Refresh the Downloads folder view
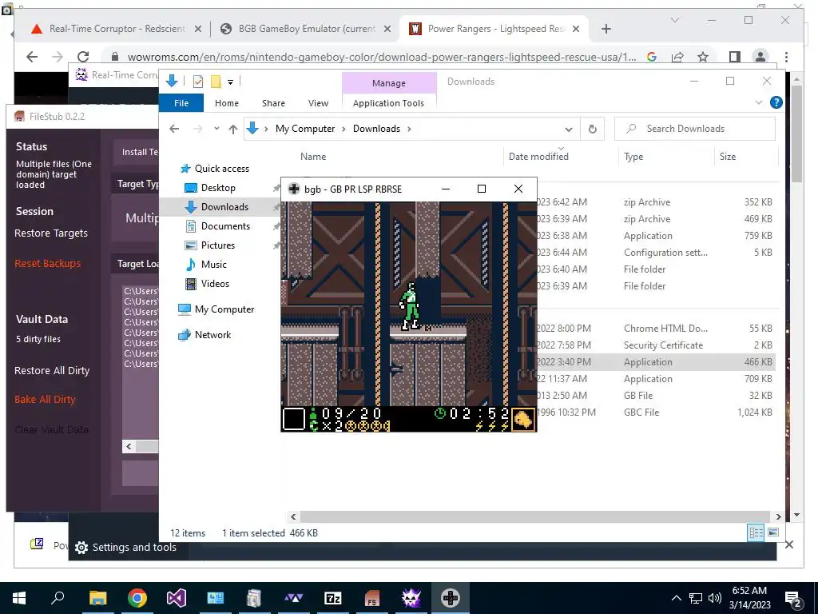 (592, 129)
